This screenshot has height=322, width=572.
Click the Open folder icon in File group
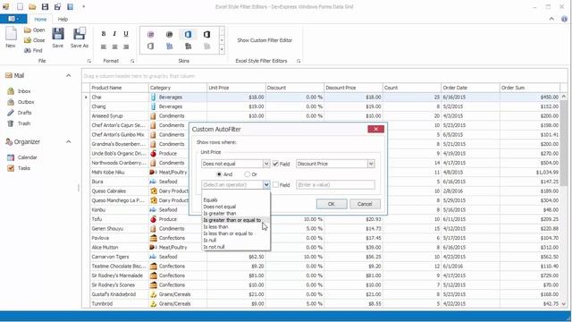[28, 30]
